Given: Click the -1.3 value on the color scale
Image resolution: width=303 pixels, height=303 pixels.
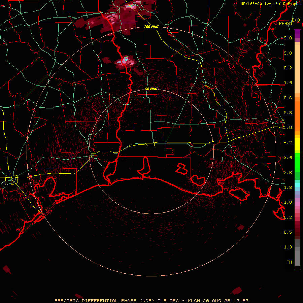Looking at the screenshot, I should (x=287, y=247).
